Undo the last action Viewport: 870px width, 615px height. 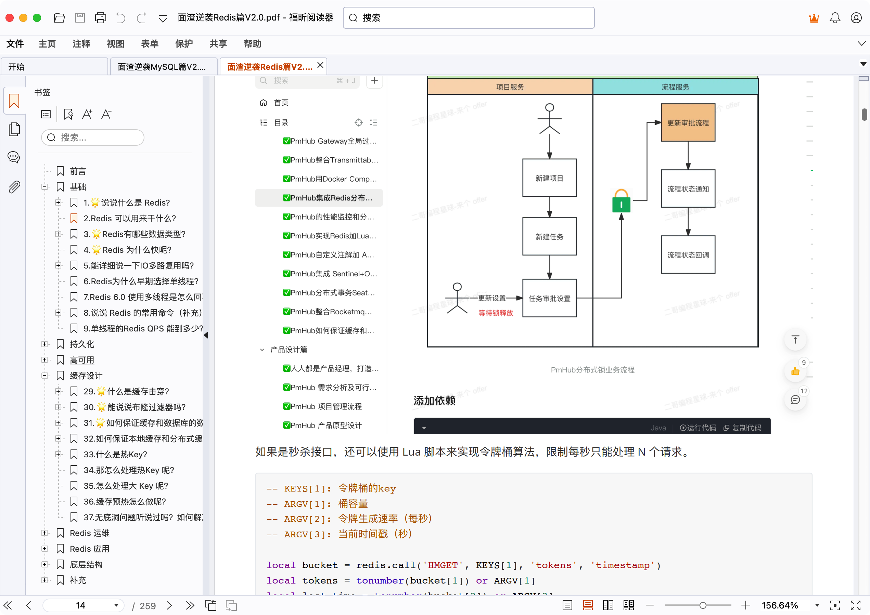(120, 17)
